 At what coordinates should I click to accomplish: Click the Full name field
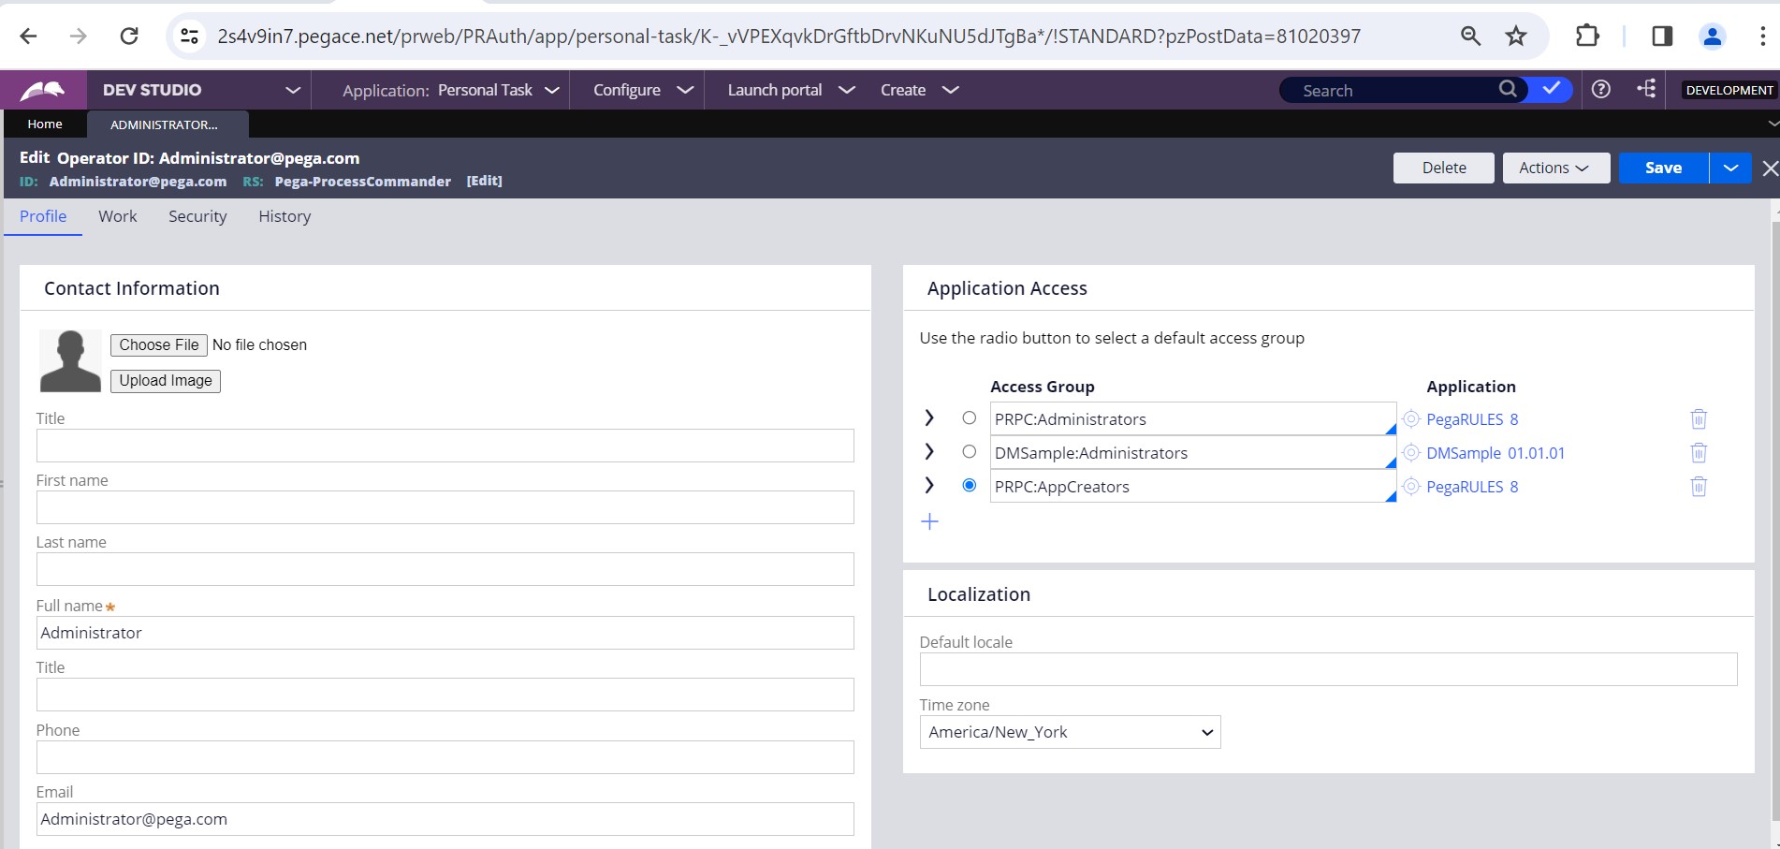click(445, 633)
